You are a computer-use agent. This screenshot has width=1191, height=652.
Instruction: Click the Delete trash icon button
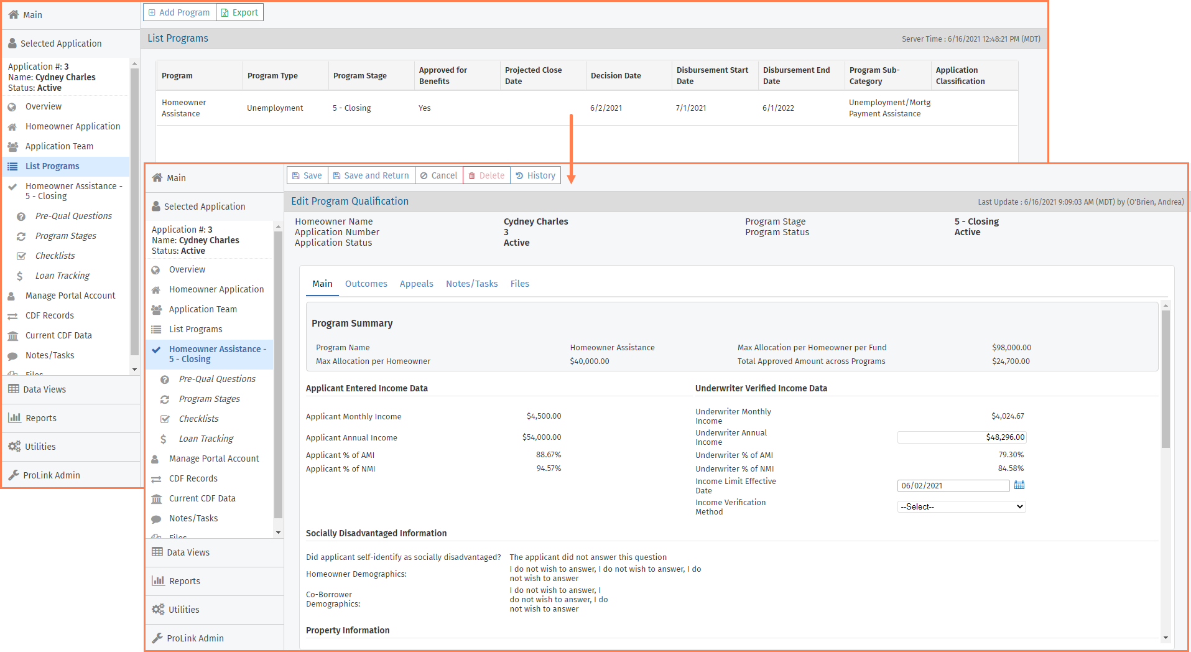472,176
